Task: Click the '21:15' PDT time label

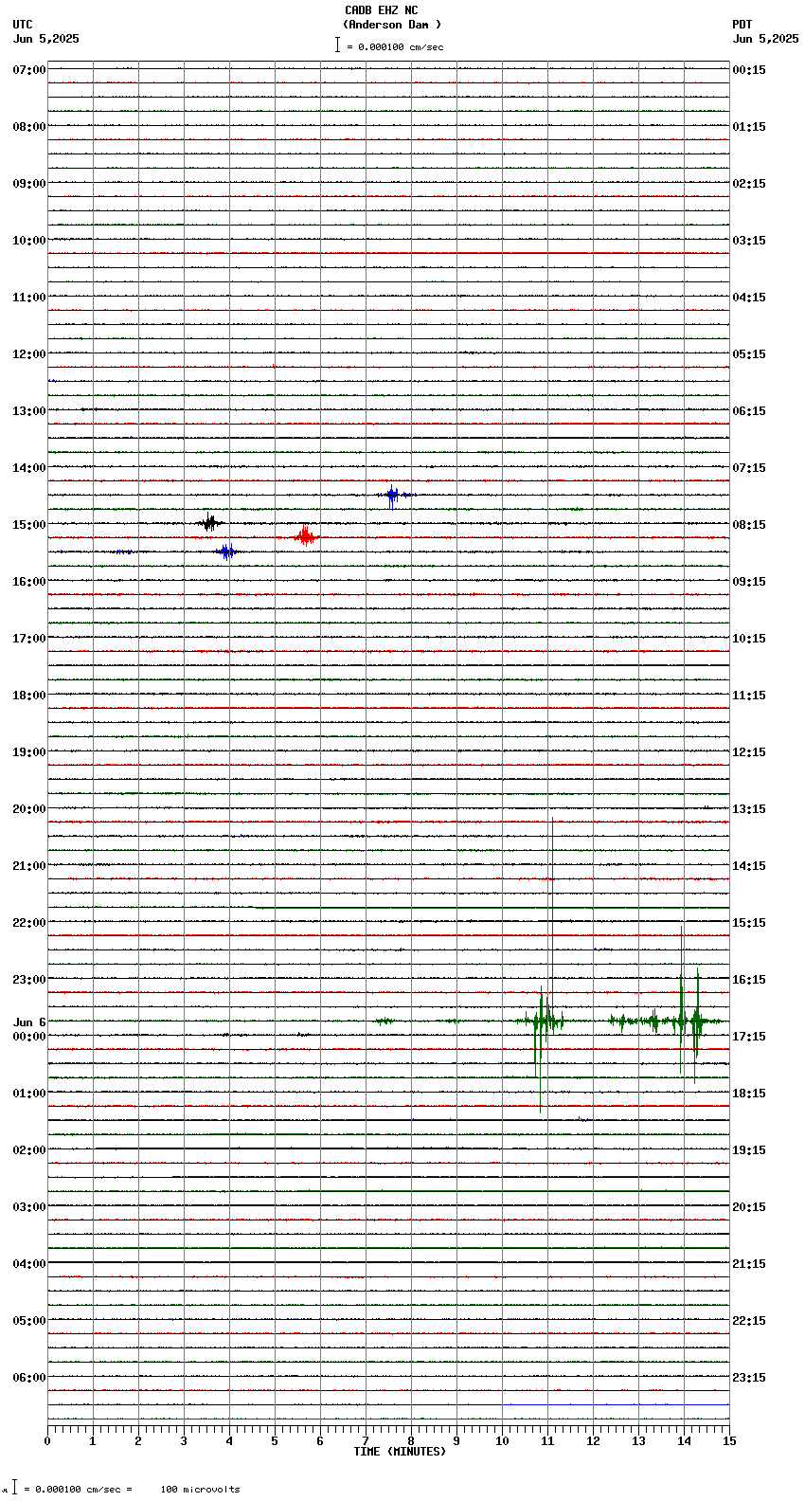Action: coord(749,1264)
